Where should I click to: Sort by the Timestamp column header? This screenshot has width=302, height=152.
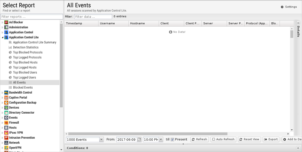[x=81, y=23]
